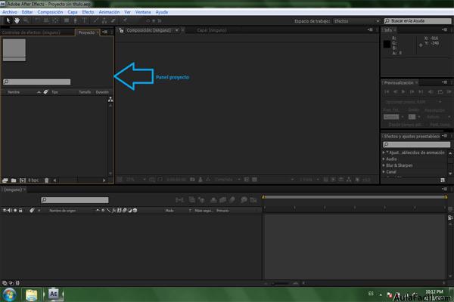Screen dimensions: 454x302
Task: Click the timeline work area bar
Action: pyautogui.click(x=355, y=197)
